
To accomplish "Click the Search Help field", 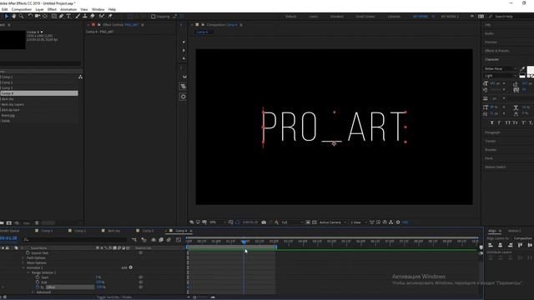I will (x=511, y=17).
